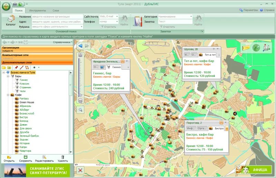Open the notes notebook icon

point(138,21)
